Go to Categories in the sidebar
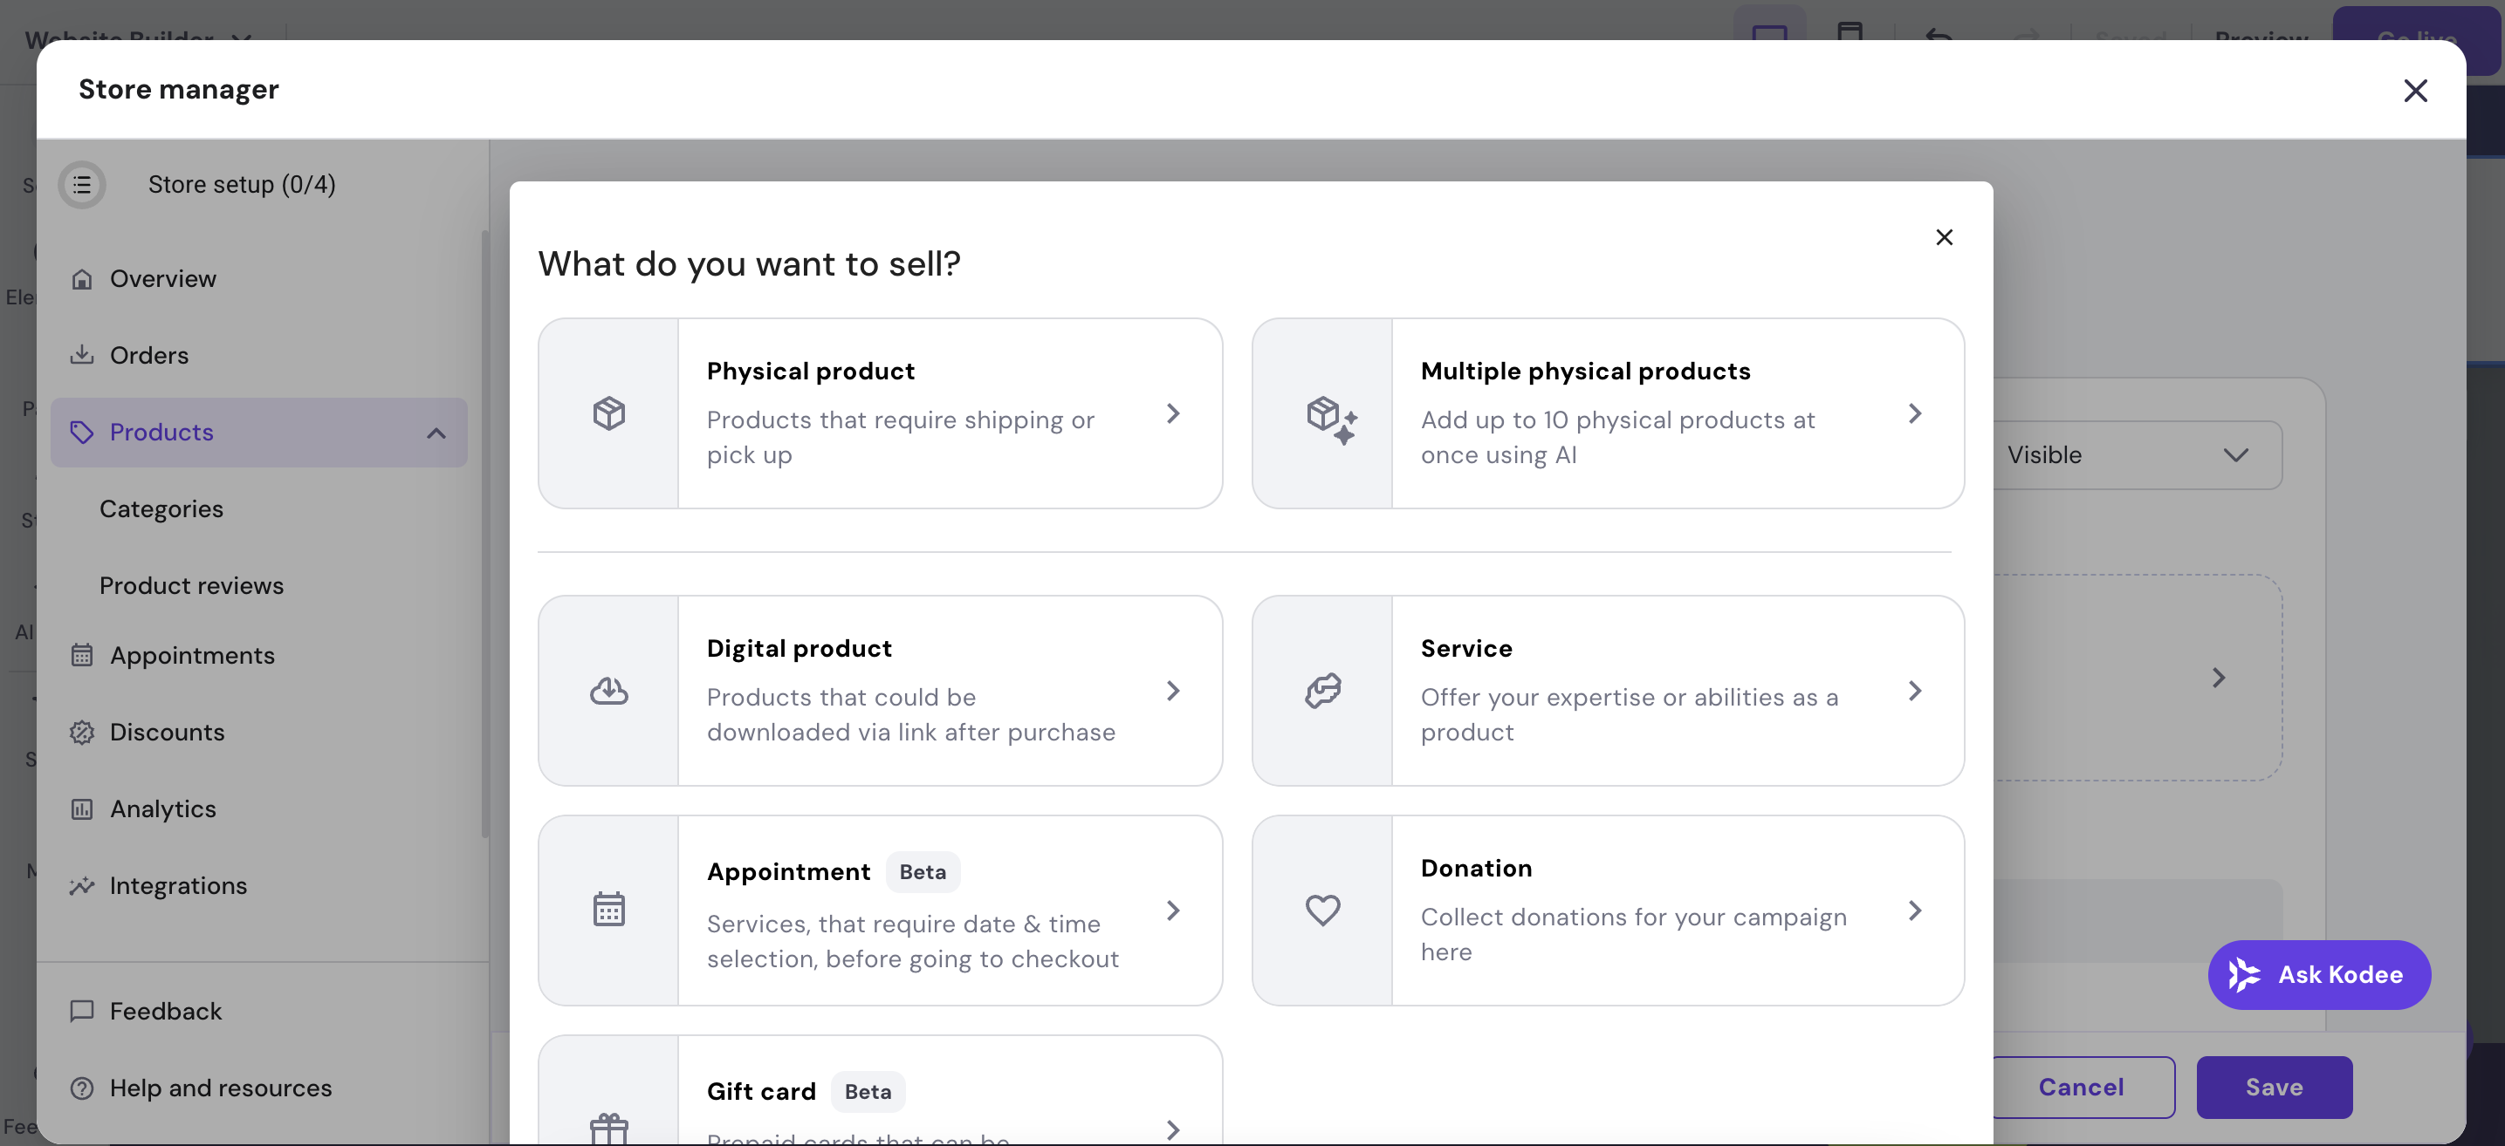The image size is (2505, 1146). point(161,508)
